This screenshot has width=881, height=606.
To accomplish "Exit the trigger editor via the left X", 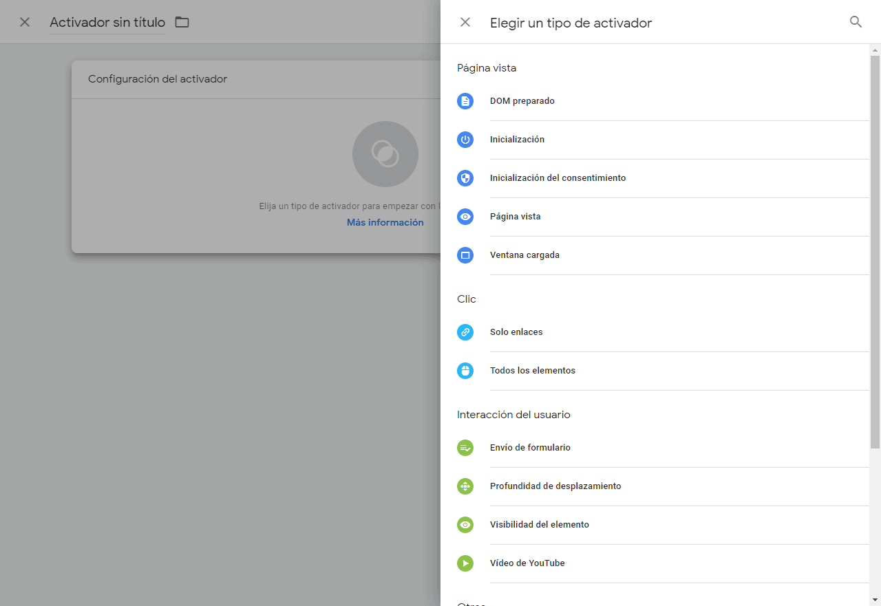I will click(x=25, y=21).
